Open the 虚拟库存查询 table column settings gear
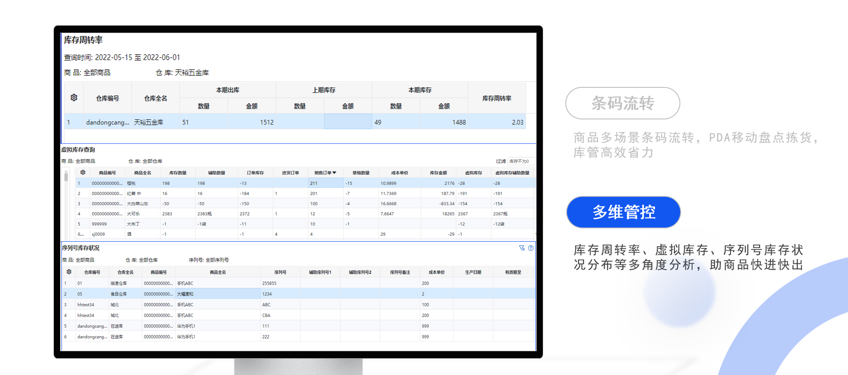 pos(83,172)
